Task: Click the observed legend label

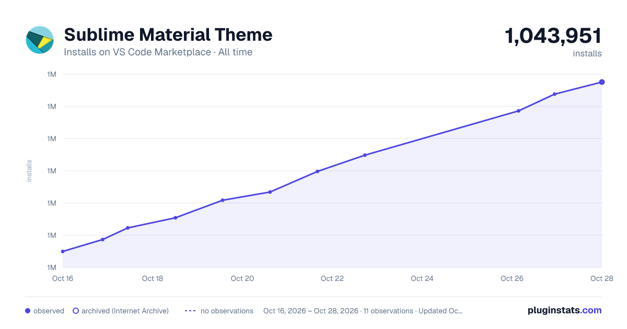Action: pos(49,311)
